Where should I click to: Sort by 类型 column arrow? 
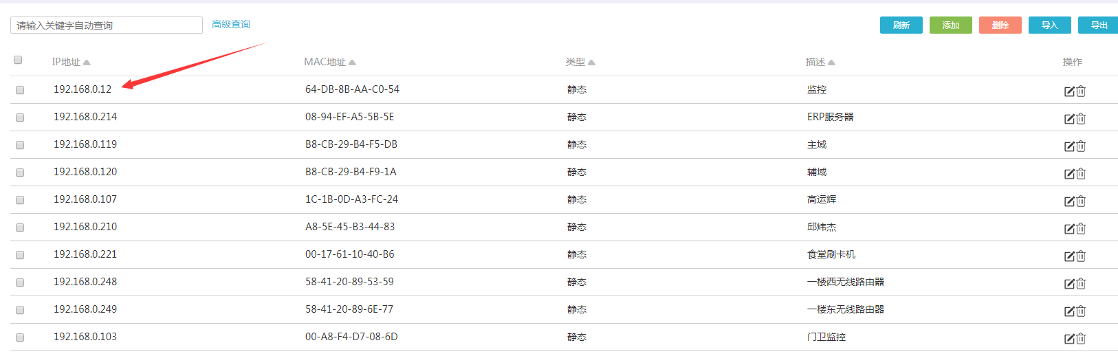591,63
